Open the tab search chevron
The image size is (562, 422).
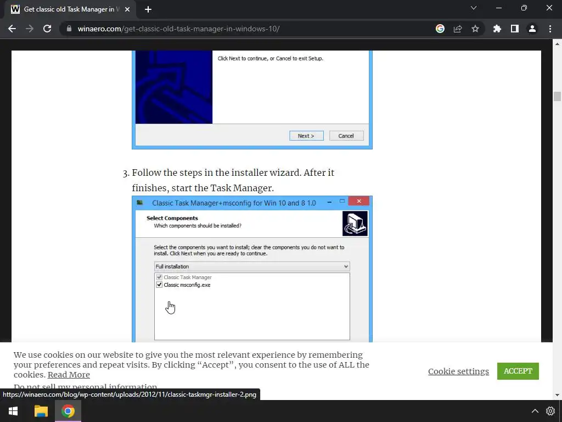(x=474, y=8)
